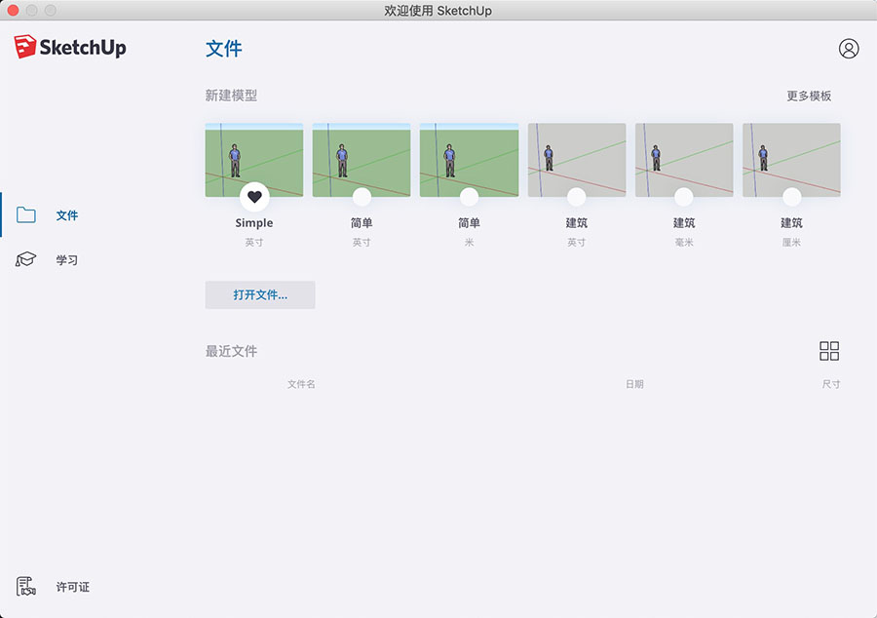Create model from 建筑 厘米 thumbnail
The height and width of the screenshot is (618, 877).
[791, 160]
